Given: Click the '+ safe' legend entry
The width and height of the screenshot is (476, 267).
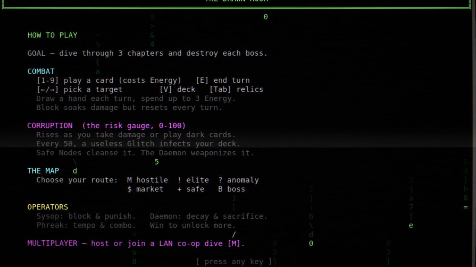Looking at the screenshot, I should coord(191,189).
